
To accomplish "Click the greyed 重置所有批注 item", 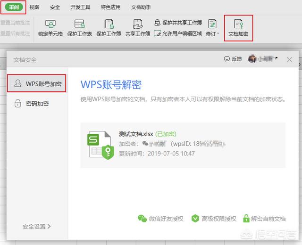I will point(15,33).
